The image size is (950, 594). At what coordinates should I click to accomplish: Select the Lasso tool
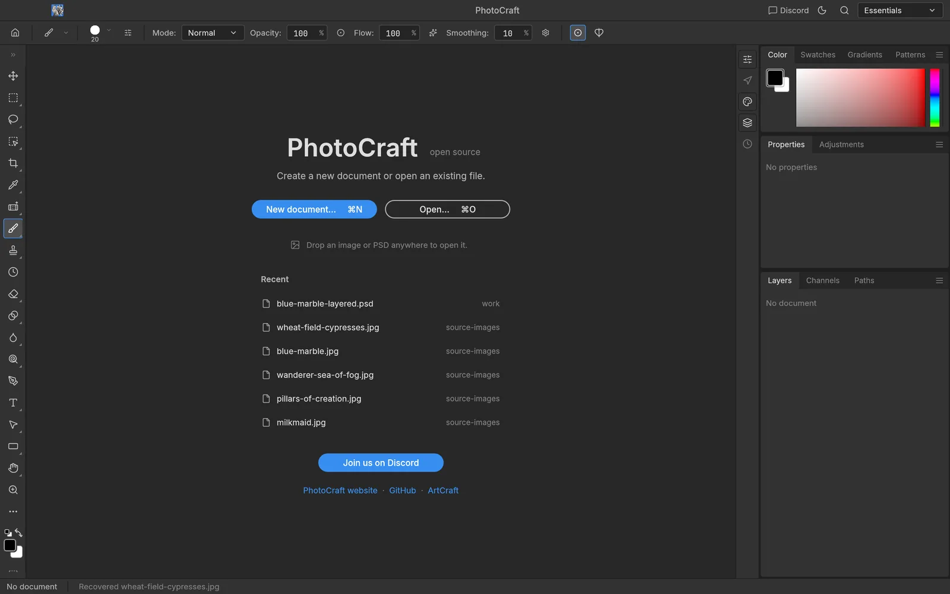click(x=13, y=119)
